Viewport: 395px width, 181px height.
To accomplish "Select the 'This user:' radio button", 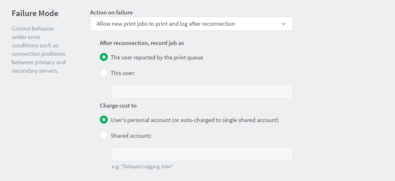I will 103,73.
